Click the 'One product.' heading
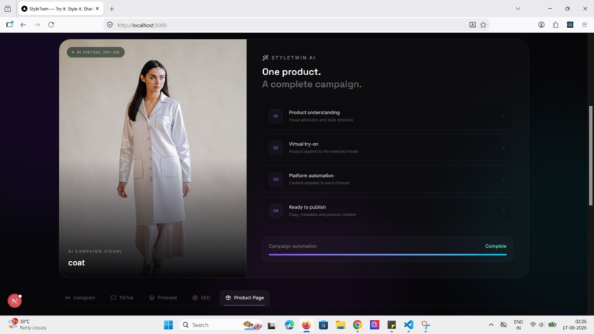The width and height of the screenshot is (594, 334). pos(291,72)
